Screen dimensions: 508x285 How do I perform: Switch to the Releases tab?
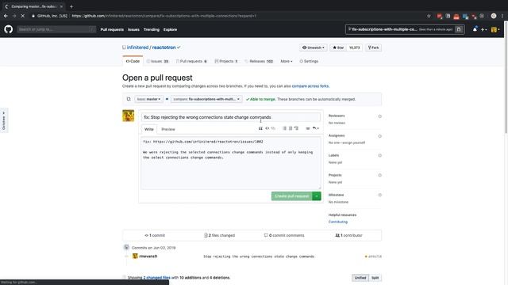[259, 61]
